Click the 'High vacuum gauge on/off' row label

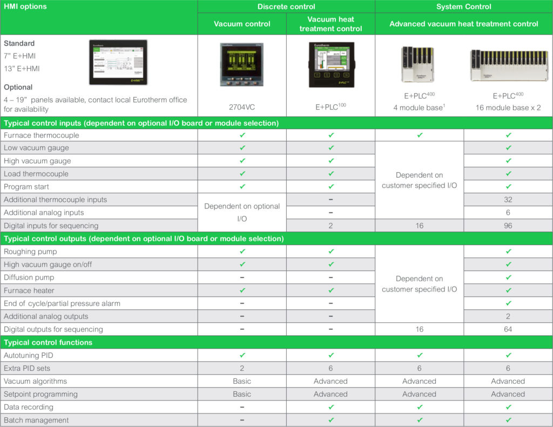[x=48, y=265]
